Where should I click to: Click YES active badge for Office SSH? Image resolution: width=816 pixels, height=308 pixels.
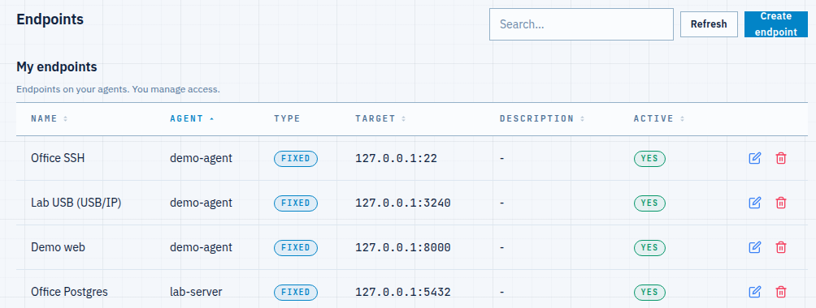[x=649, y=158]
